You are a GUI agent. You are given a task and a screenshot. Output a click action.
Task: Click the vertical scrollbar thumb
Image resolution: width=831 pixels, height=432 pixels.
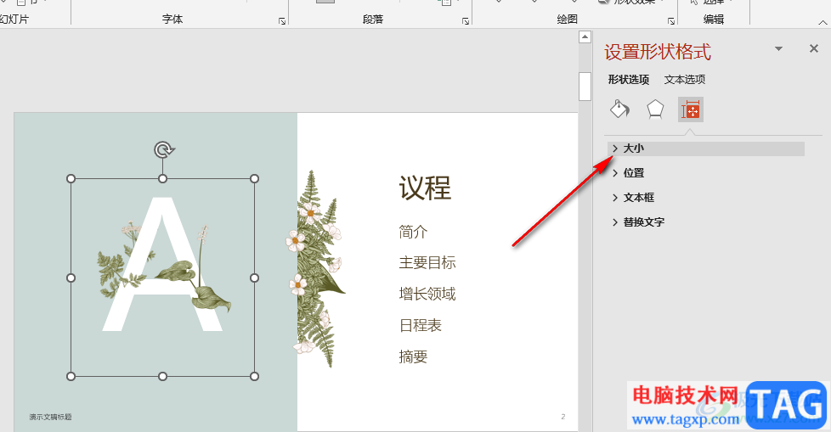click(x=585, y=87)
